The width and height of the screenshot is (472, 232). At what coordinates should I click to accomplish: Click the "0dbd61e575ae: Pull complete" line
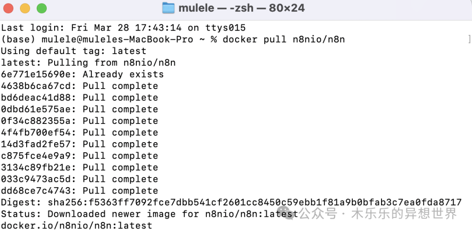80,109
